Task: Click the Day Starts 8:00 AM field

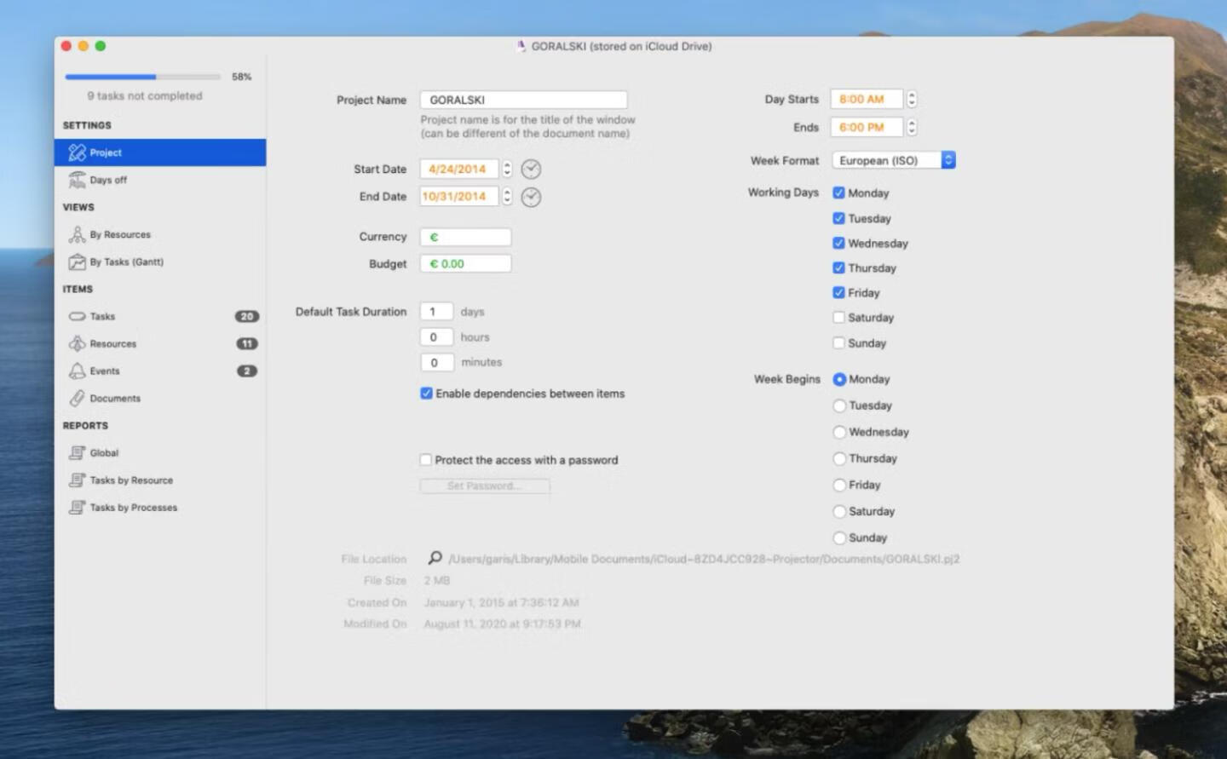Action: (x=867, y=99)
